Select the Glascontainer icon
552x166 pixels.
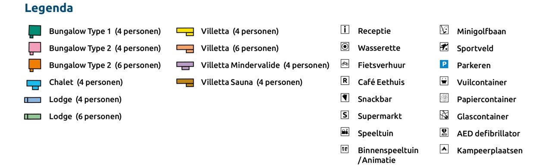444,115
